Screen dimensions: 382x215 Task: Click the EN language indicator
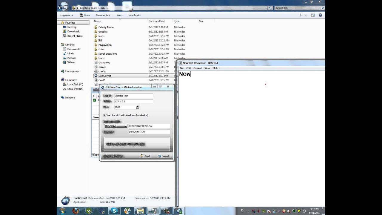(x=243, y=211)
